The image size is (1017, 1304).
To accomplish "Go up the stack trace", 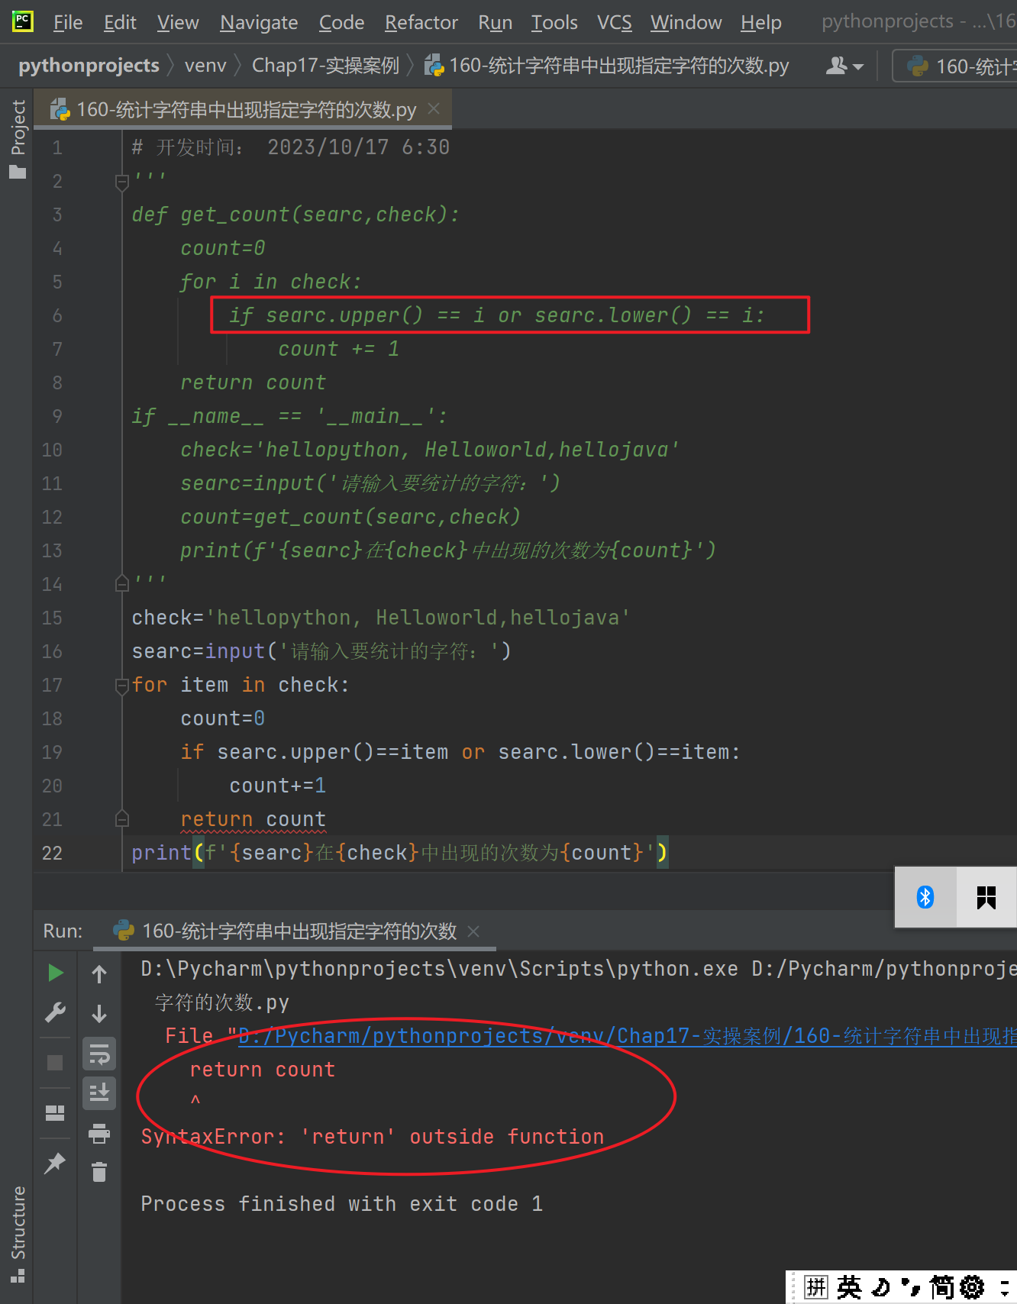I will coord(99,973).
